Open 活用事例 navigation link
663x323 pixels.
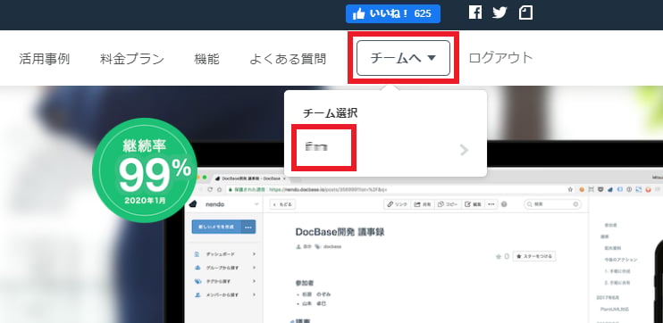point(45,59)
